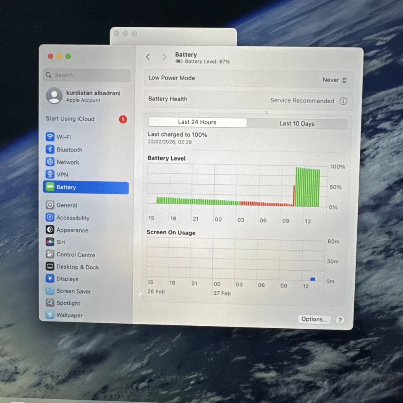The image size is (403, 403).
Task: Close the window with red button
Action: pyautogui.click(x=51, y=56)
